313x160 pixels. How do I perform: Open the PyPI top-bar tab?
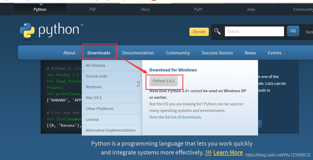click(x=198, y=9)
